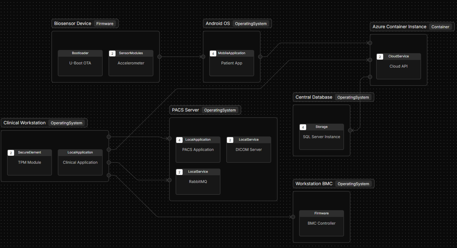
Task: Click the 4 badge on Patient App
Action: 213,54
